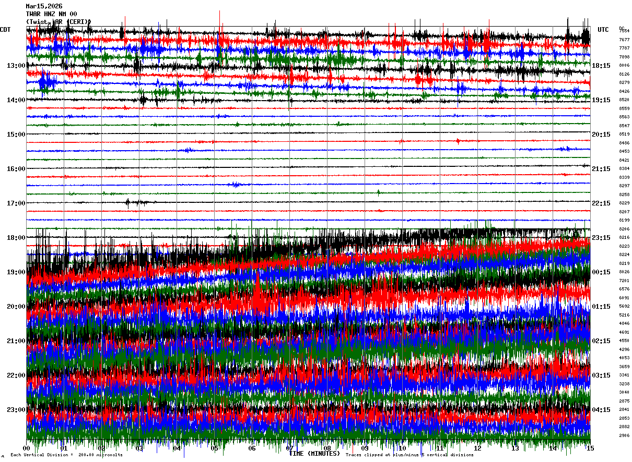This screenshot has height=462, width=632.
Task: Select the 17:00 CDT time label
Action: pyautogui.click(x=16, y=203)
